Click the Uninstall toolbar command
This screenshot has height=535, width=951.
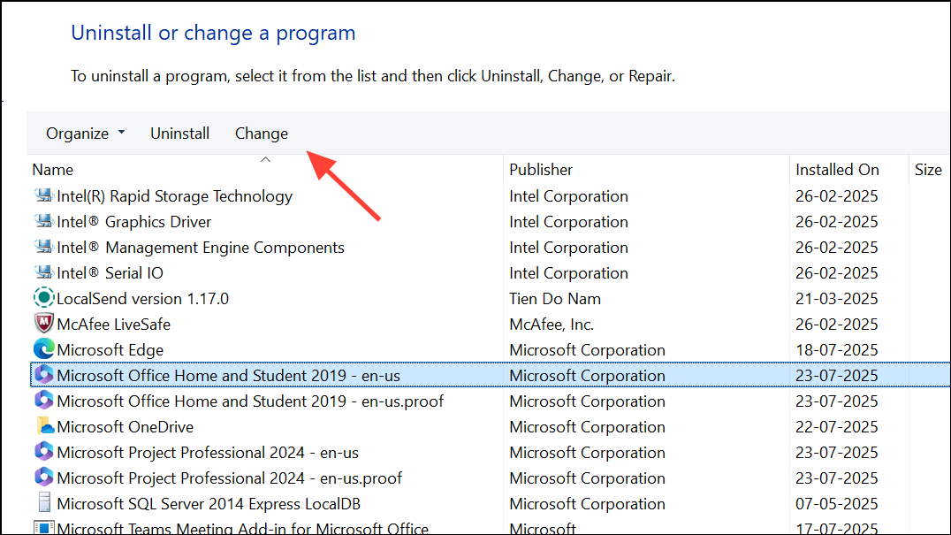179,133
